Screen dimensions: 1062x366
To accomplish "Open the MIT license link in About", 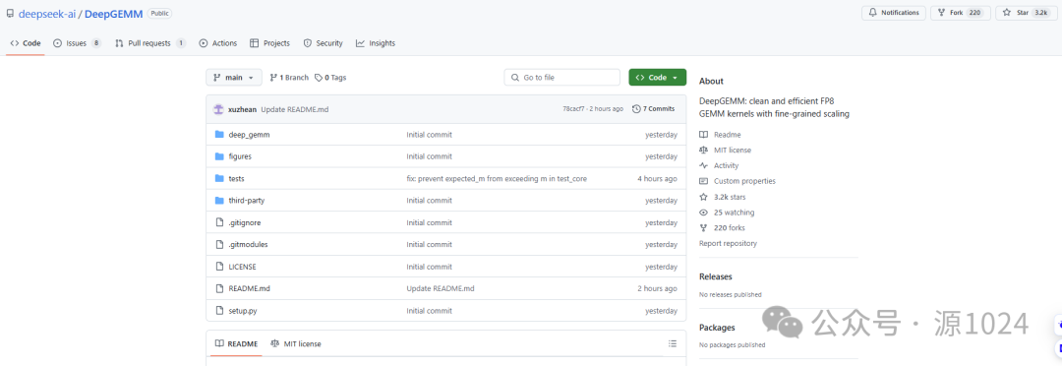I will click(x=726, y=151).
